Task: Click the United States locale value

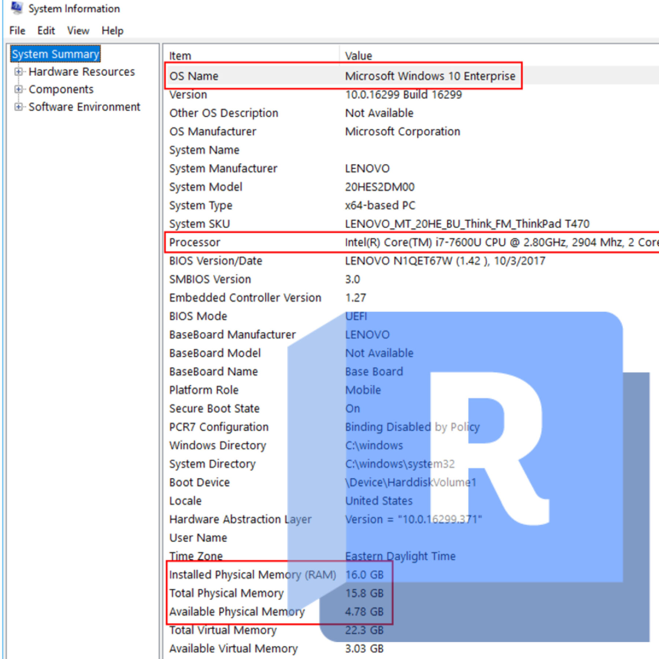Action: coord(379,501)
